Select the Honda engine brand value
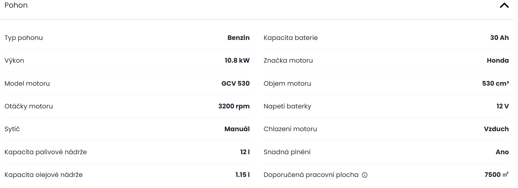The width and height of the screenshot is (518, 188). (x=498, y=61)
